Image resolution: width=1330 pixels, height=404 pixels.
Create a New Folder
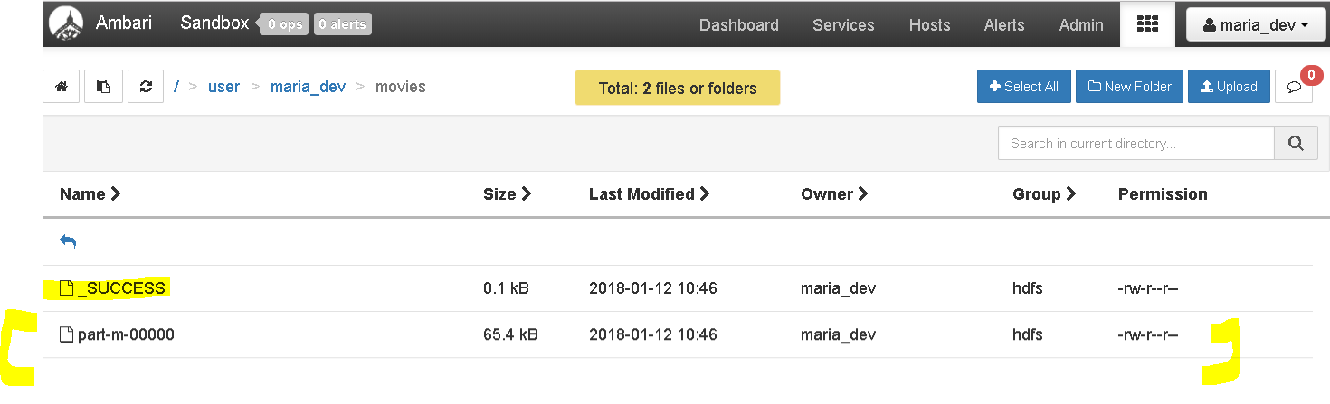click(x=1129, y=87)
